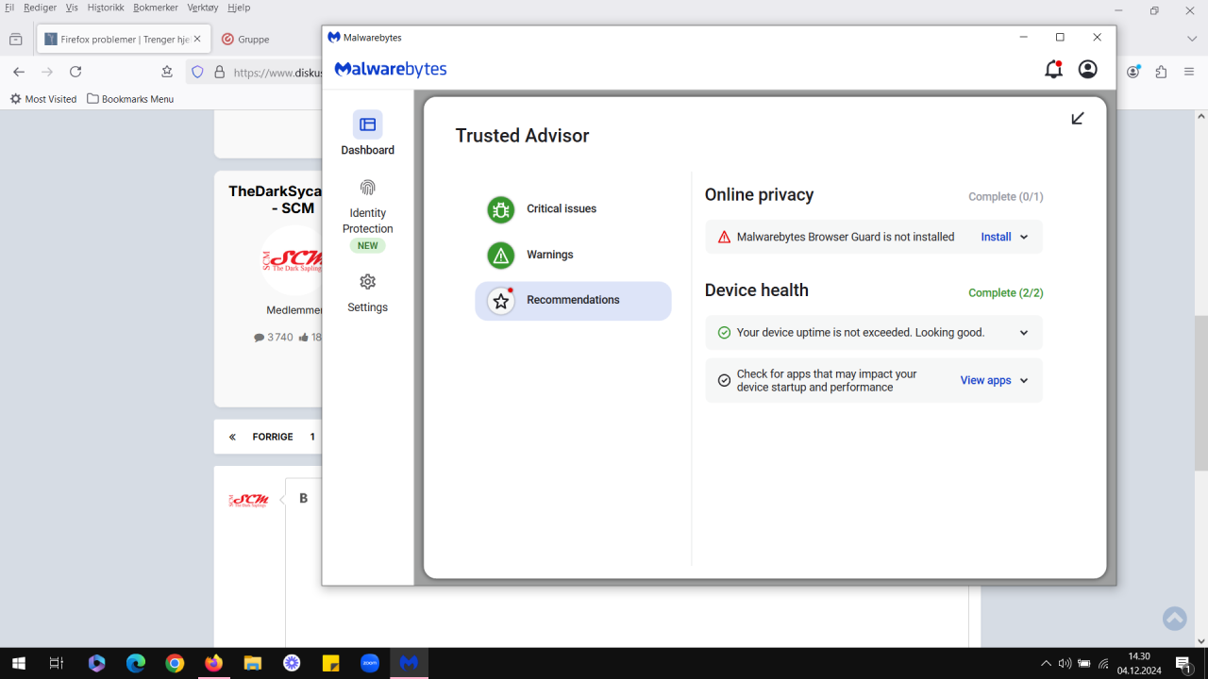The image size is (1208, 679).
Task: Click View apps link
Action: (985, 381)
